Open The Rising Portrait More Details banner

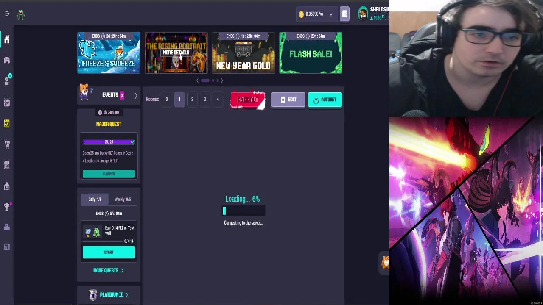(x=176, y=53)
